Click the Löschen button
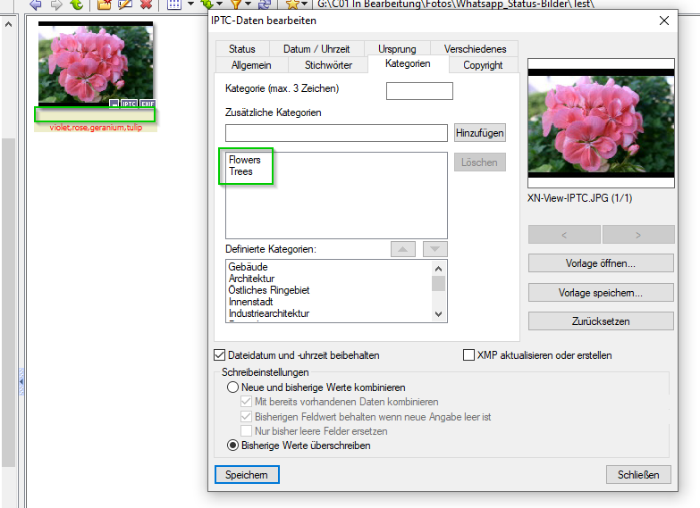700x508 pixels. pyautogui.click(x=480, y=162)
